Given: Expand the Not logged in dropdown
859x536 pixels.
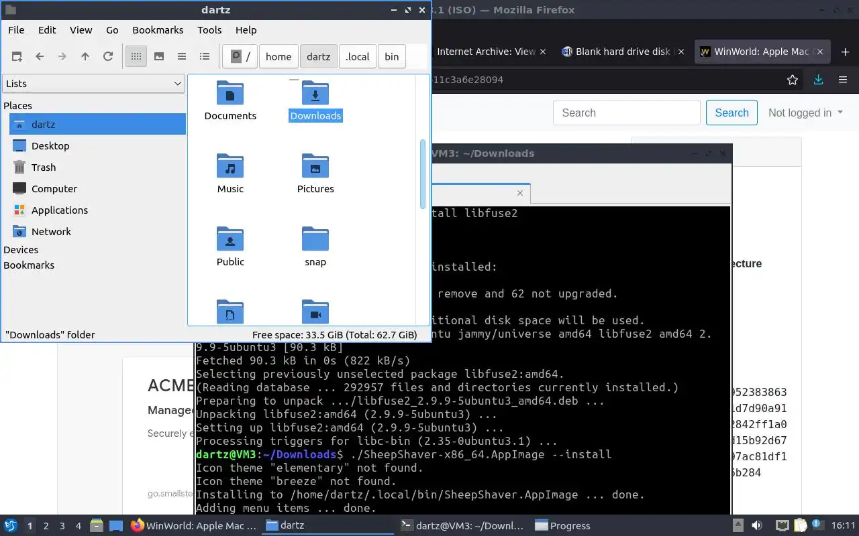Looking at the screenshot, I should [805, 113].
